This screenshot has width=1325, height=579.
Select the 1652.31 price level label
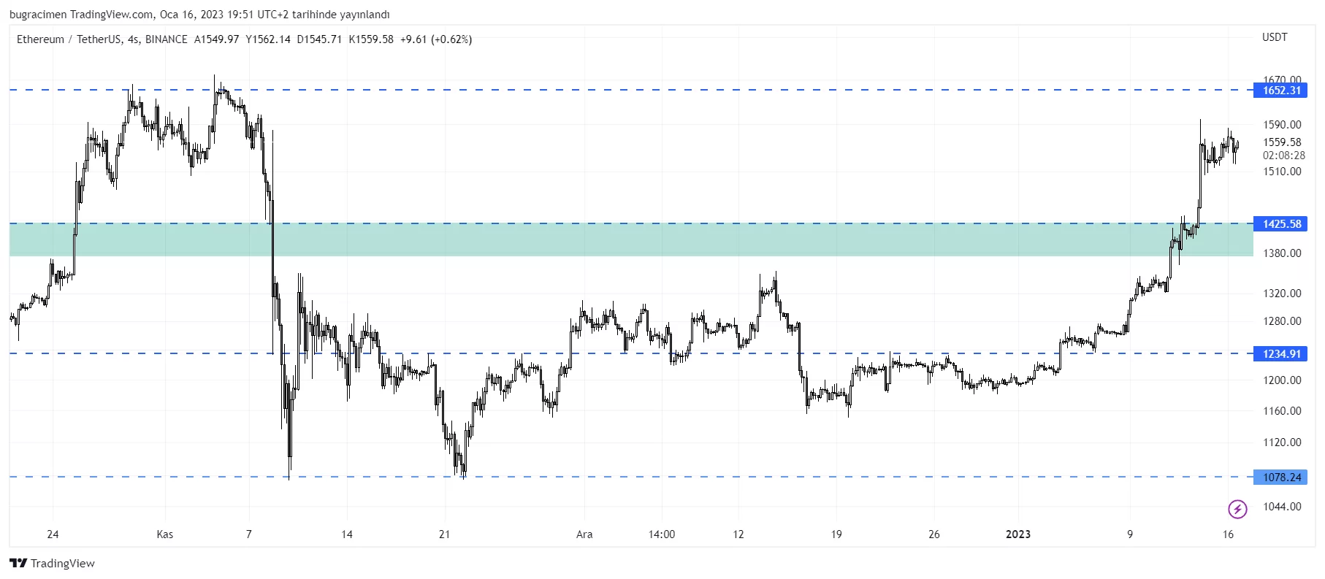tap(1281, 91)
